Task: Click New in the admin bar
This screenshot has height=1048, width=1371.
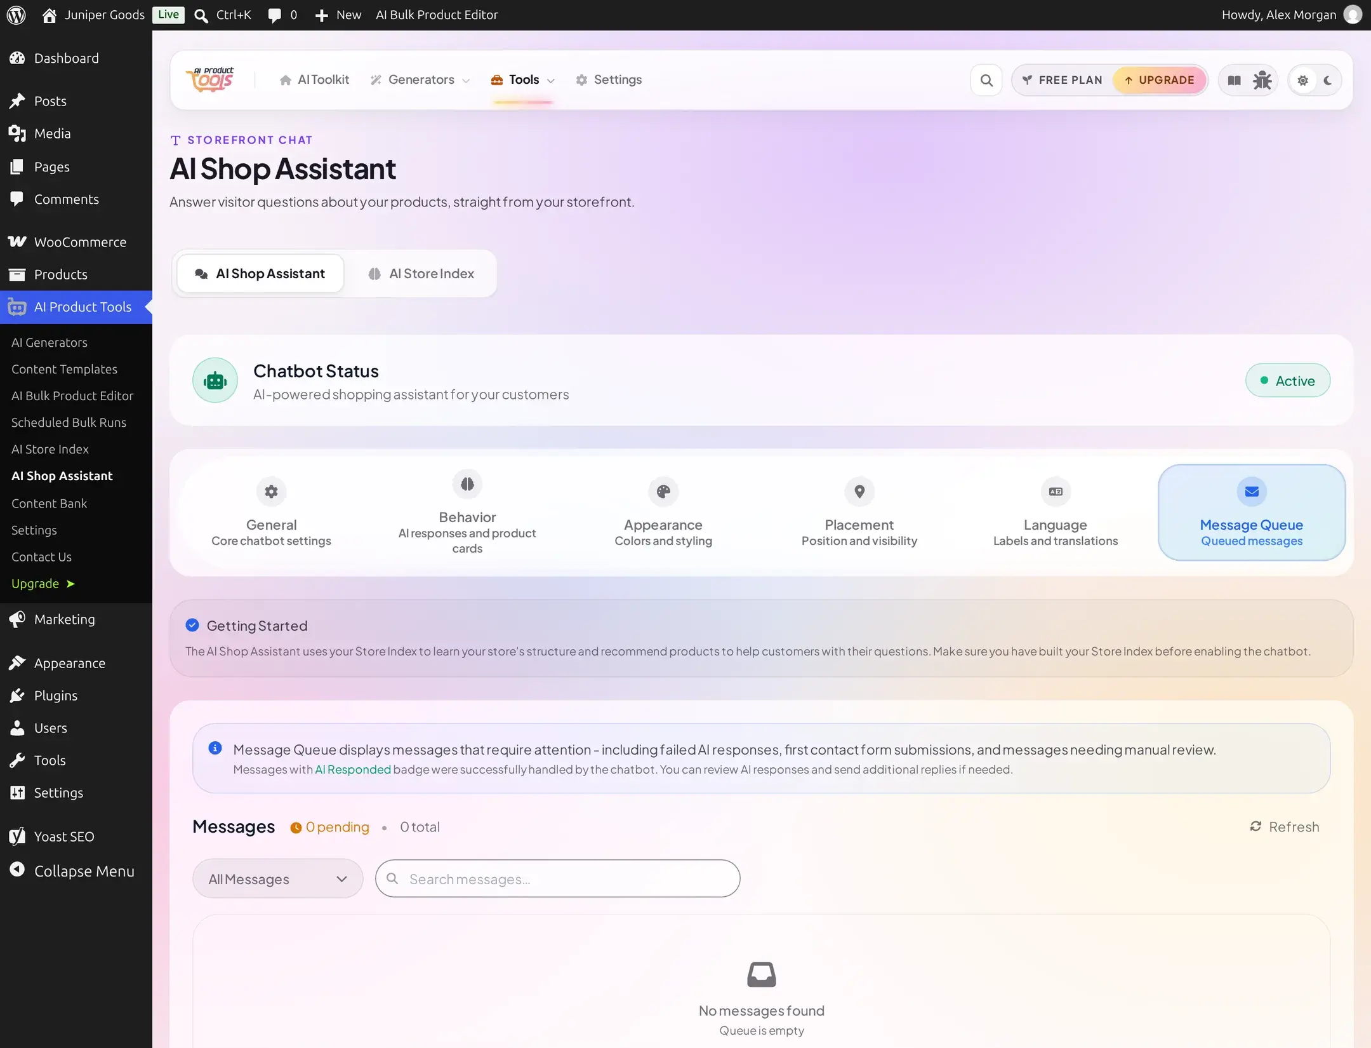Action: click(338, 15)
